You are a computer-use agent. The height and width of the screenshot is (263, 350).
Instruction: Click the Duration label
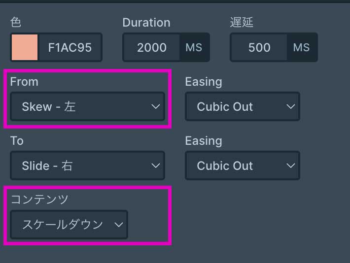[x=146, y=23]
